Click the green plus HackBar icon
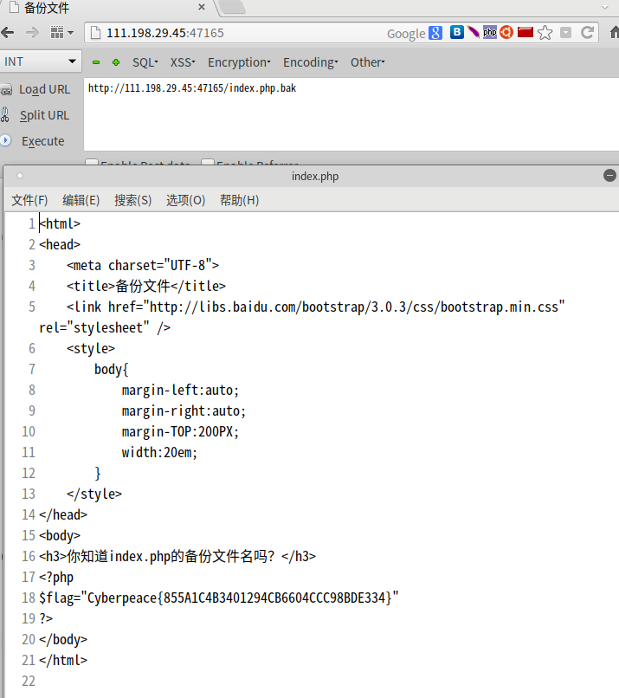 pos(116,62)
